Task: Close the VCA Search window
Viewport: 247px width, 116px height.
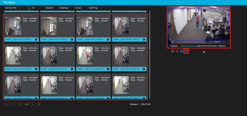Action: click(244, 2)
